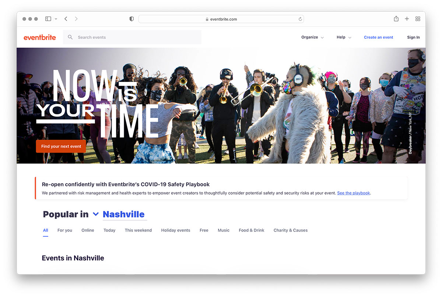
Task: Click the search magnifier icon
Action: click(x=70, y=37)
